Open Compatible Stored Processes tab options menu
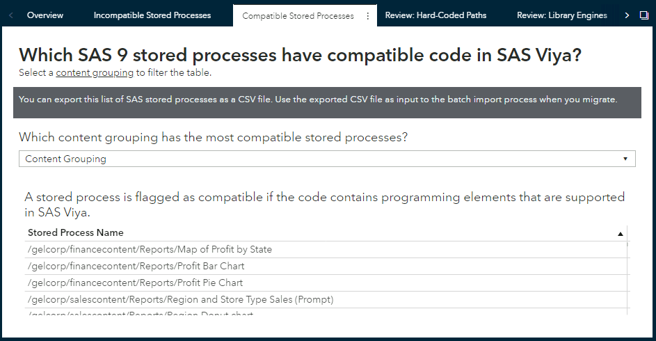 (x=367, y=15)
